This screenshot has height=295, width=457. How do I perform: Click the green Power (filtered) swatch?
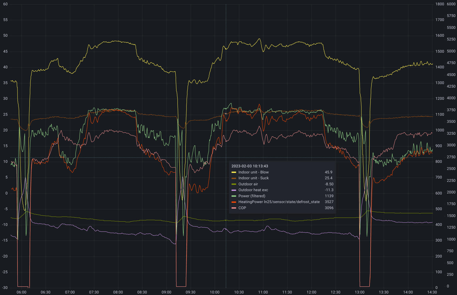click(x=234, y=196)
